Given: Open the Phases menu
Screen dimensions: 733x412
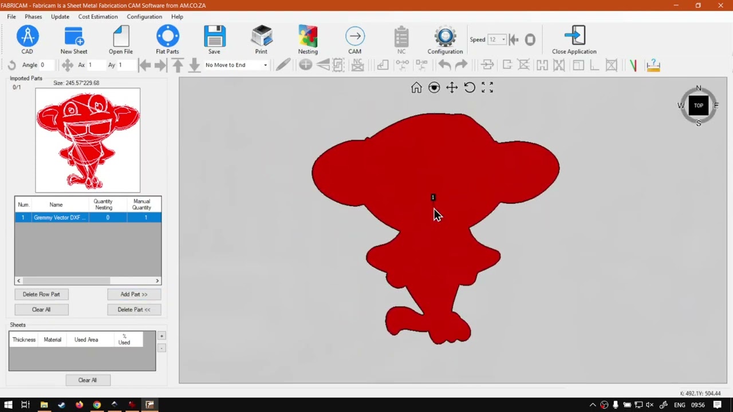Looking at the screenshot, I should point(33,17).
